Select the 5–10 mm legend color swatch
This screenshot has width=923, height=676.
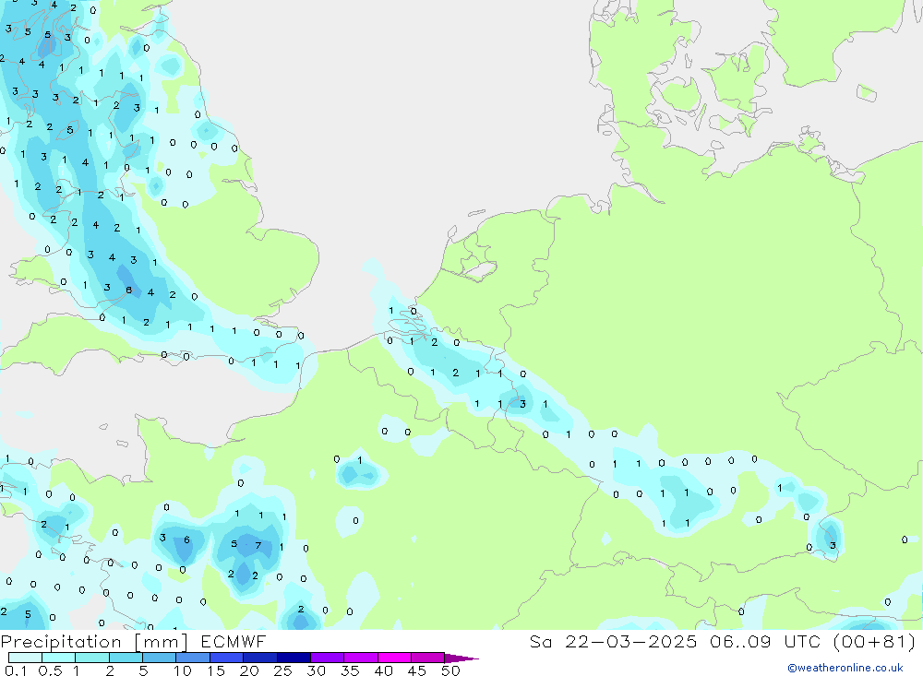(160, 658)
